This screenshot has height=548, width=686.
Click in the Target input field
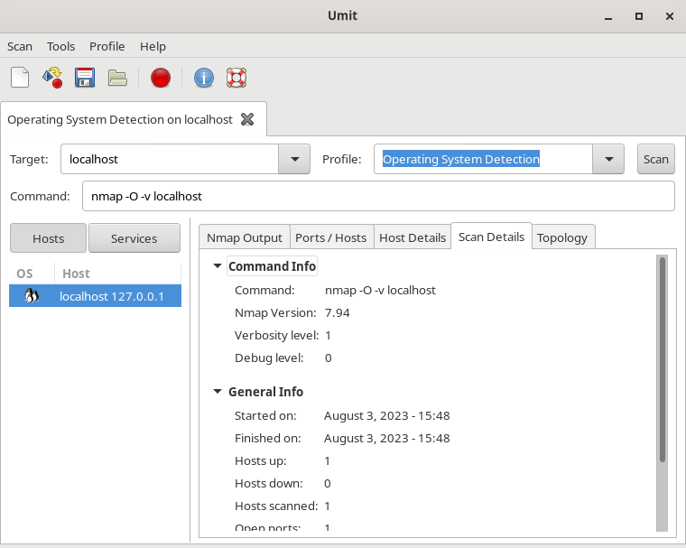pos(170,159)
